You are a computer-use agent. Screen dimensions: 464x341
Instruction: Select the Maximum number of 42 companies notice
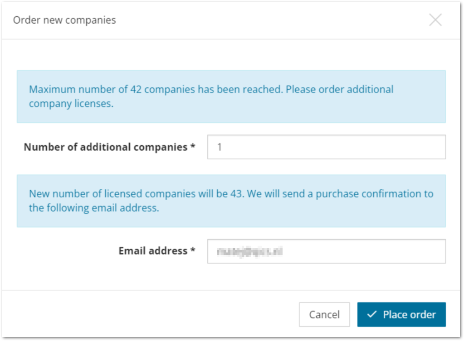tap(231, 97)
